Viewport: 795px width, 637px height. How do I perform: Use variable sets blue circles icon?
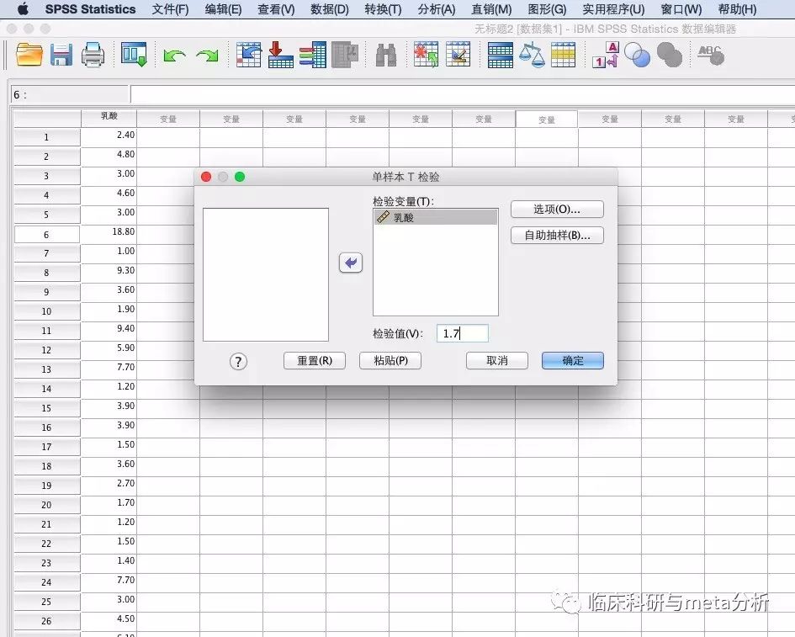(x=638, y=55)
